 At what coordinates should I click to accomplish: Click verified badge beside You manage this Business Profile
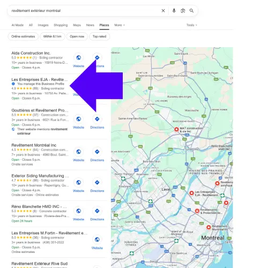pos(13,84)
